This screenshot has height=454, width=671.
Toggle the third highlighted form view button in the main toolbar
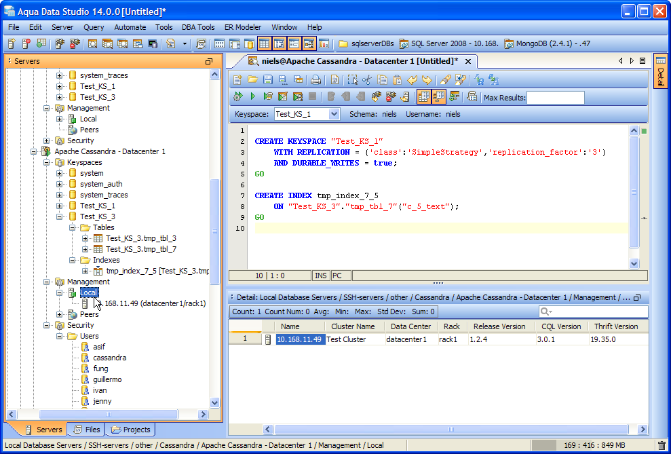point(294,43)
